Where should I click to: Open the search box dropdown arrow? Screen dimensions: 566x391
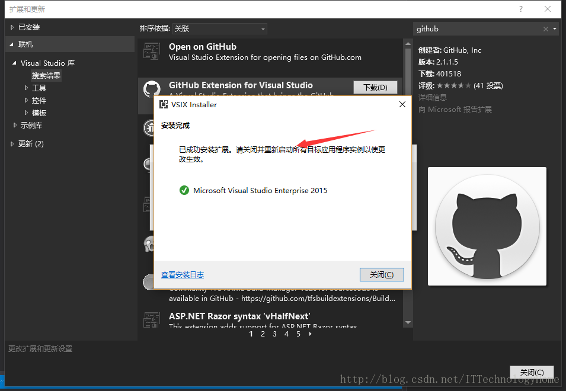coord(555,29)
